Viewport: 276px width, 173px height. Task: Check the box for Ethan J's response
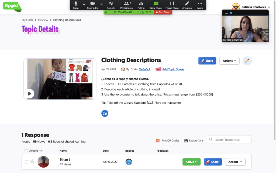click(x=26, y=162)
